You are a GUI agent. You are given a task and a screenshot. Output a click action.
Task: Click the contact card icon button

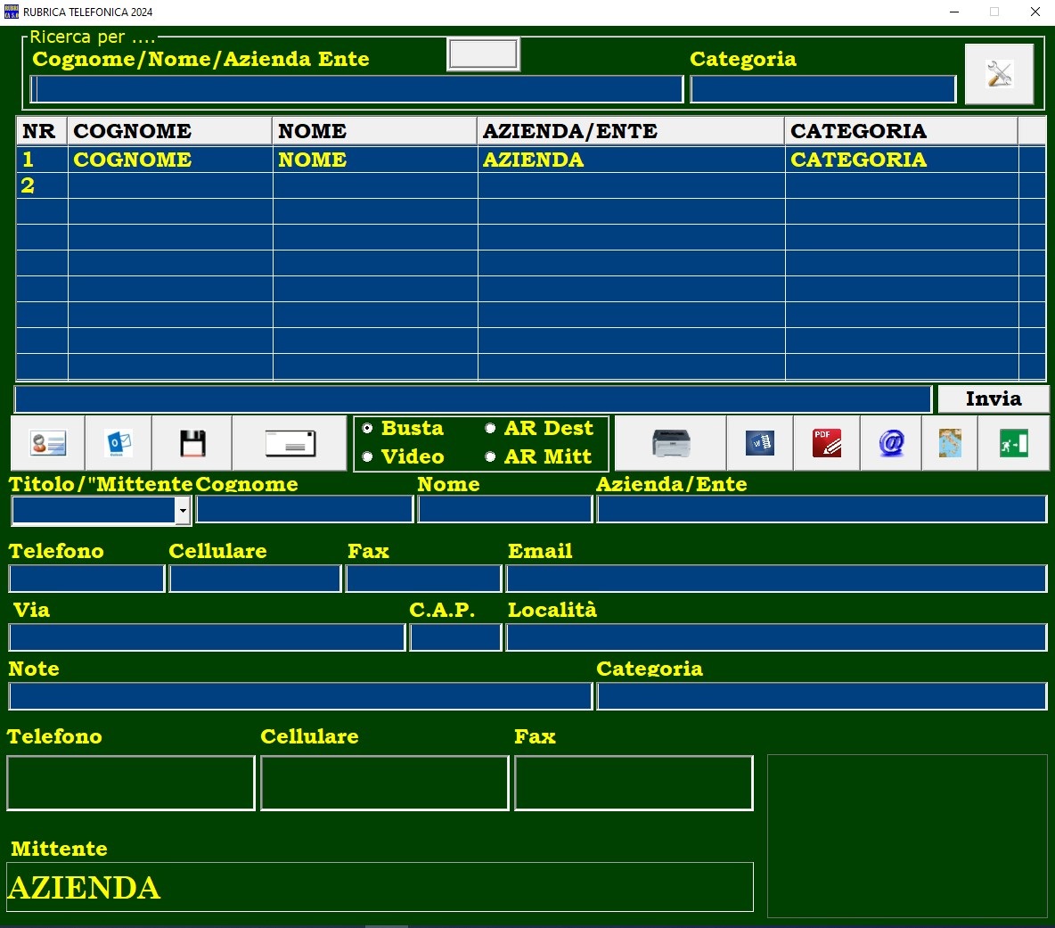click(48, 443)
